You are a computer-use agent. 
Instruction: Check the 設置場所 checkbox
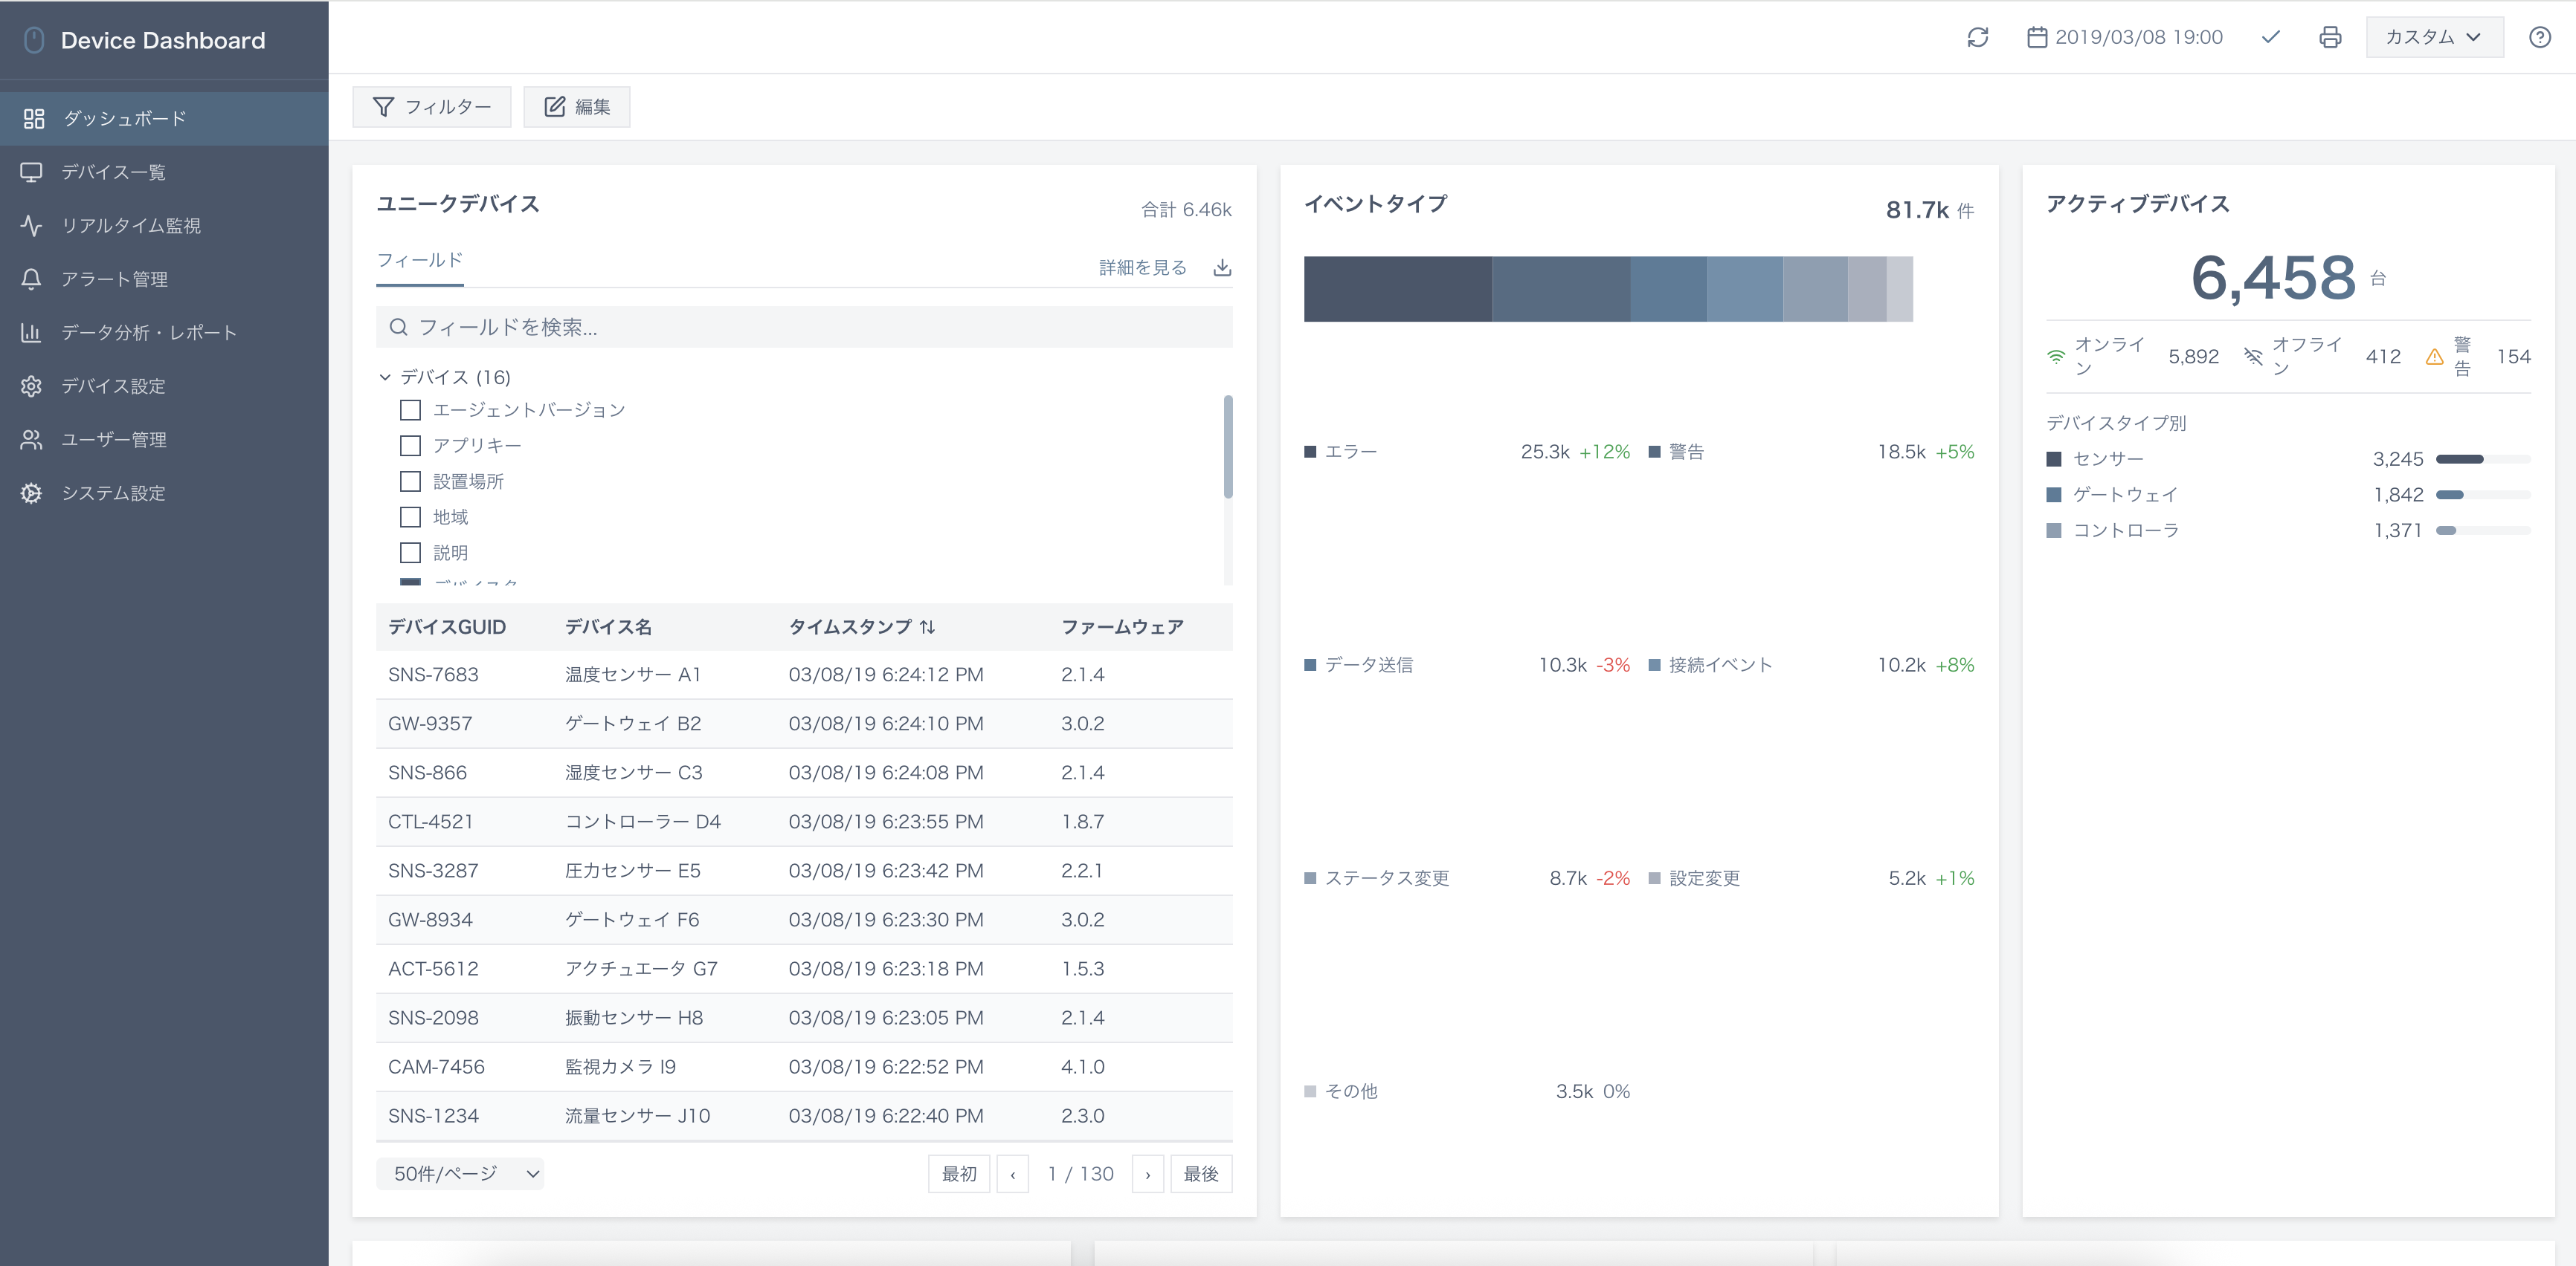coord(410,481)
